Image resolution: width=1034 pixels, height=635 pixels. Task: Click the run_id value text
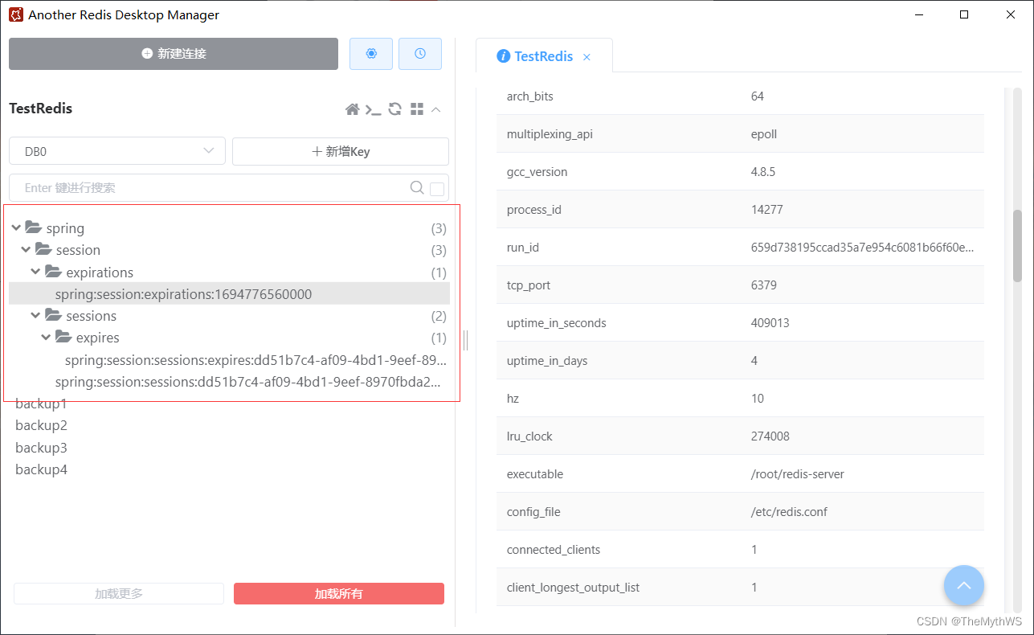[862, 248]
